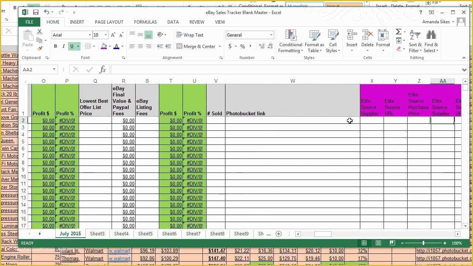Open the Arial font name dropdown

90,35
